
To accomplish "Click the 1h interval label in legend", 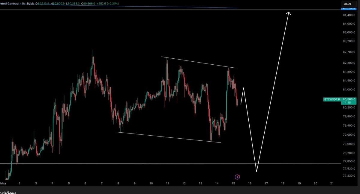I will coord(23,4).
